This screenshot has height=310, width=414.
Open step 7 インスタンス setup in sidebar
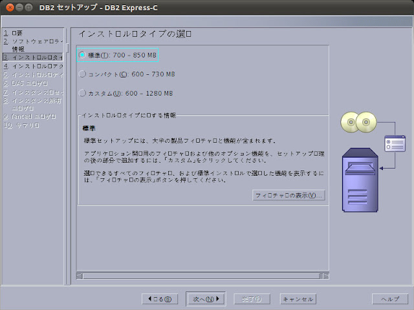click(x=33, y=92)
